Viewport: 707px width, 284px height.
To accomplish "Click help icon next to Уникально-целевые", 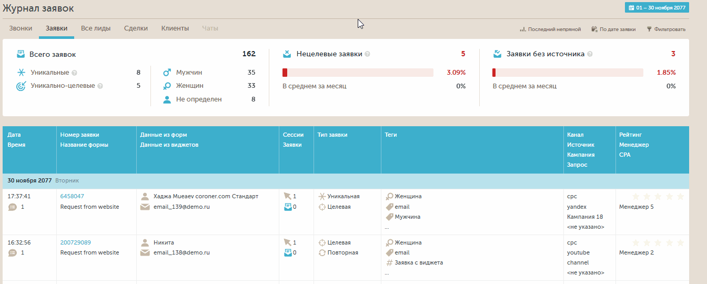I will tap(100, 86).
